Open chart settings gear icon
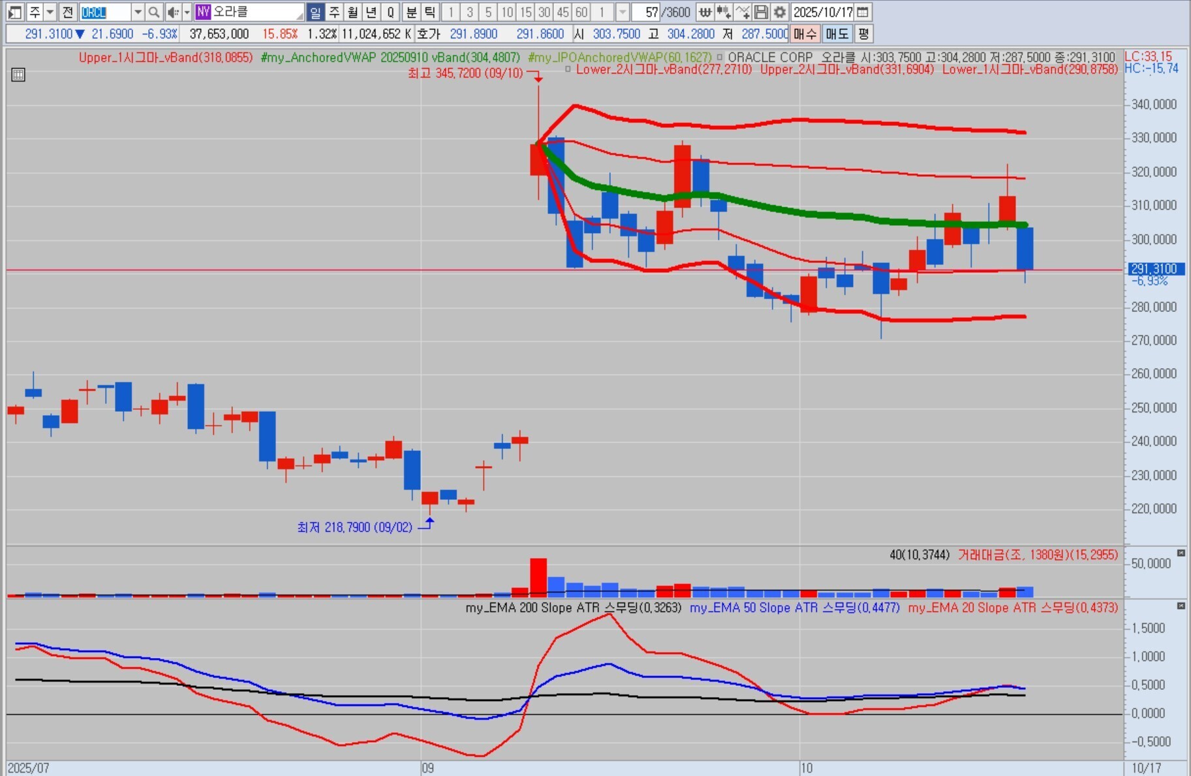The width and height of the screenshot is (1191, 776). pyautogui.click(x=780, y=12)
